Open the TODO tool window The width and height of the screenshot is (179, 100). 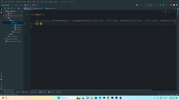(x=25, y=92)
